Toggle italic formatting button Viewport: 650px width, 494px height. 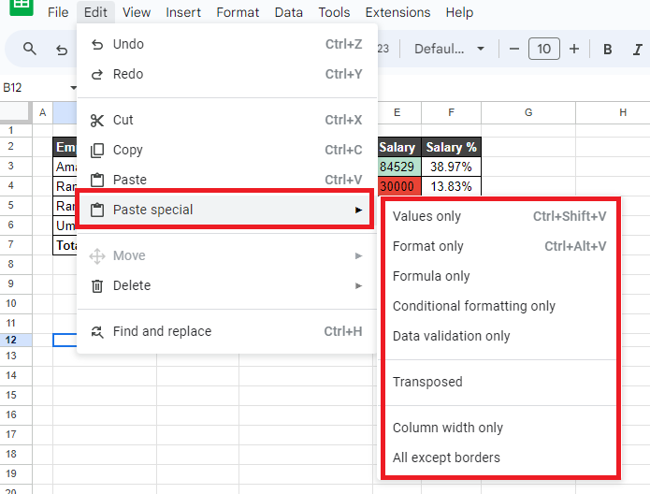[x=638, y=50]
